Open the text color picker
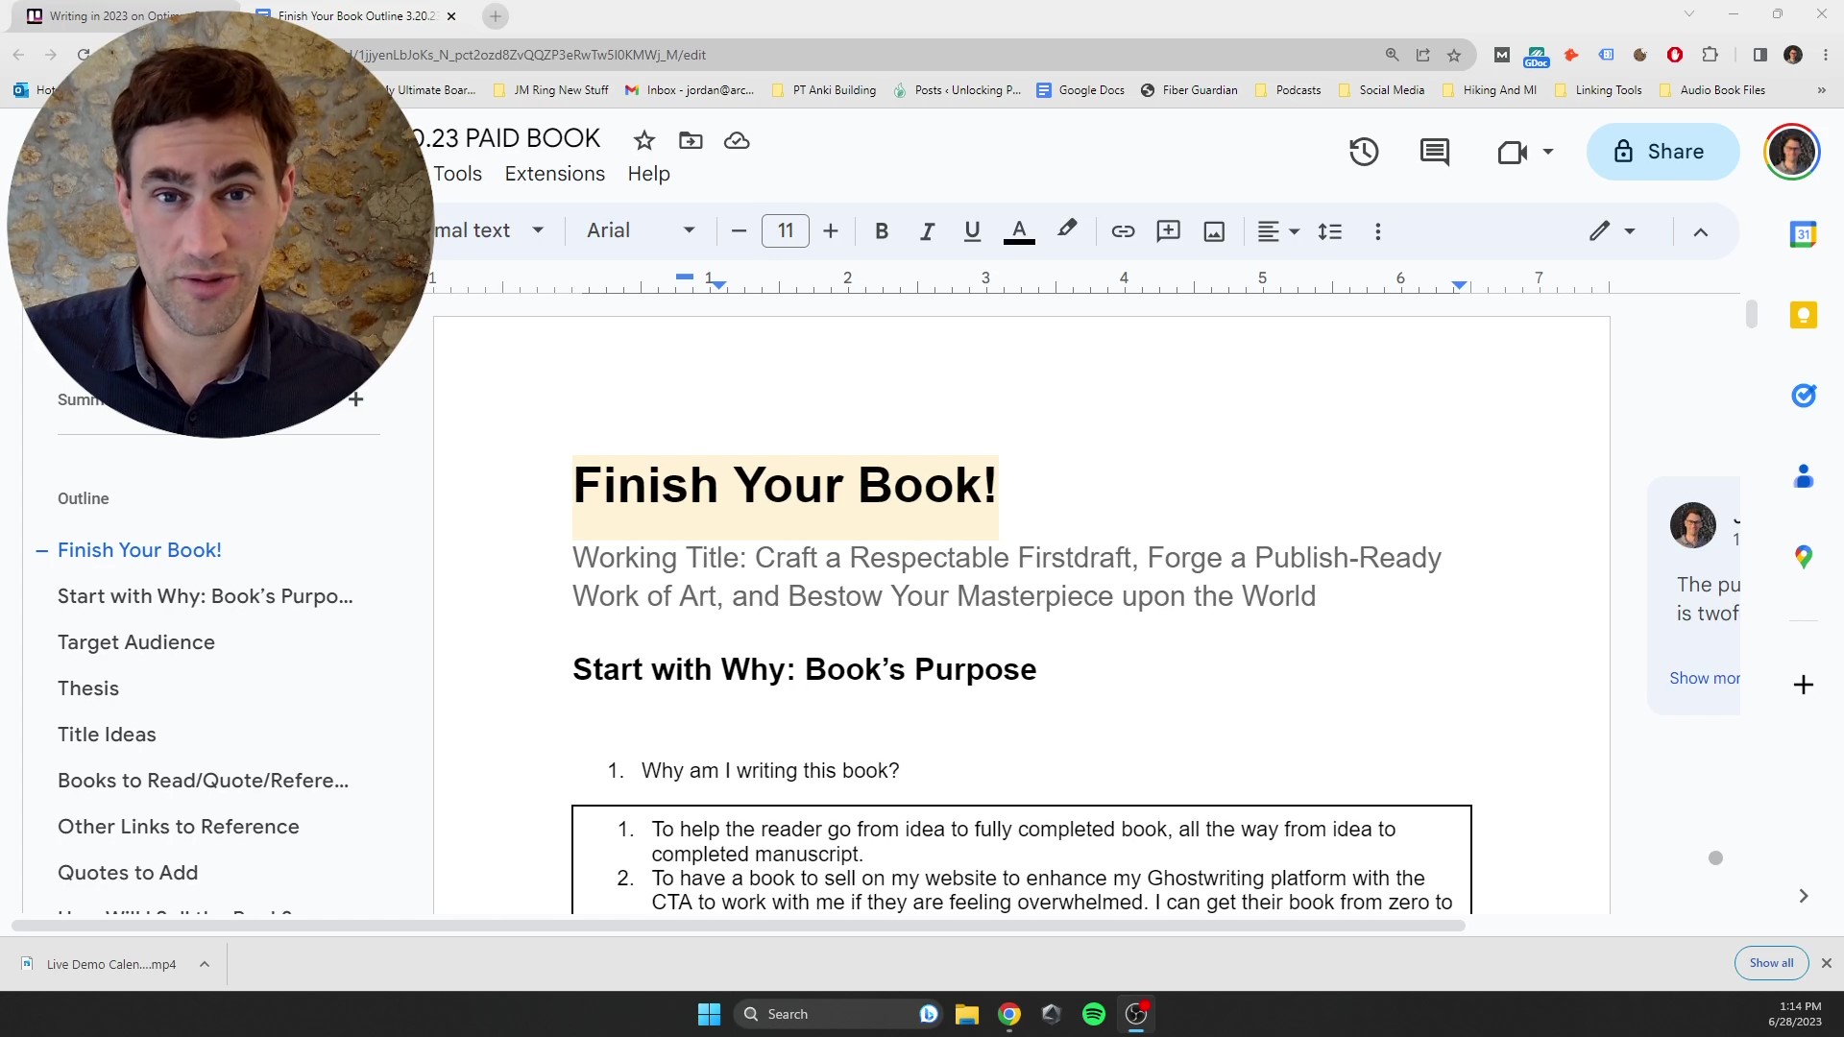Image resolution: width=1844 pixels, height=1037 pixels. (1019, 231)
